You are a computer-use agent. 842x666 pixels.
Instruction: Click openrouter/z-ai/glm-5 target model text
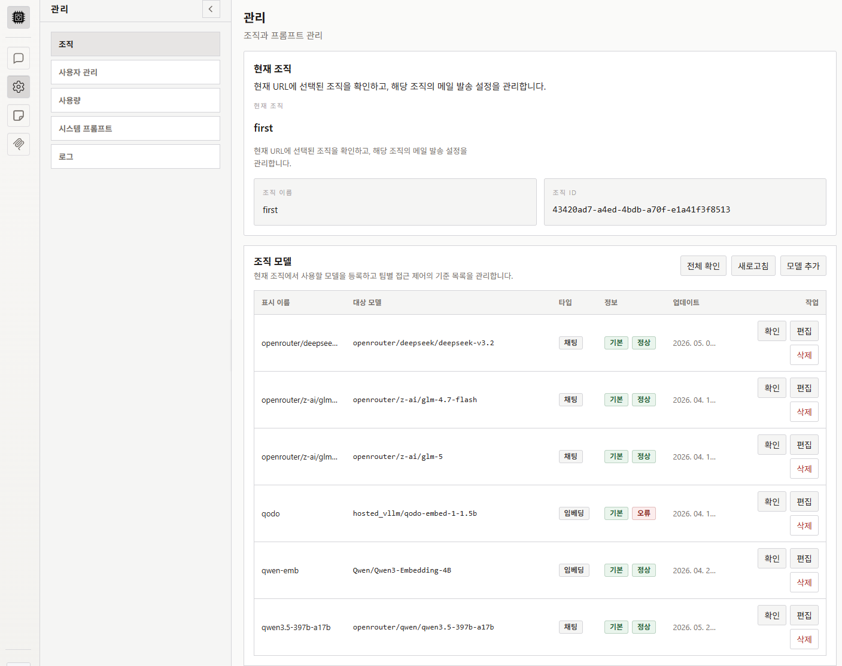(398, 457)
